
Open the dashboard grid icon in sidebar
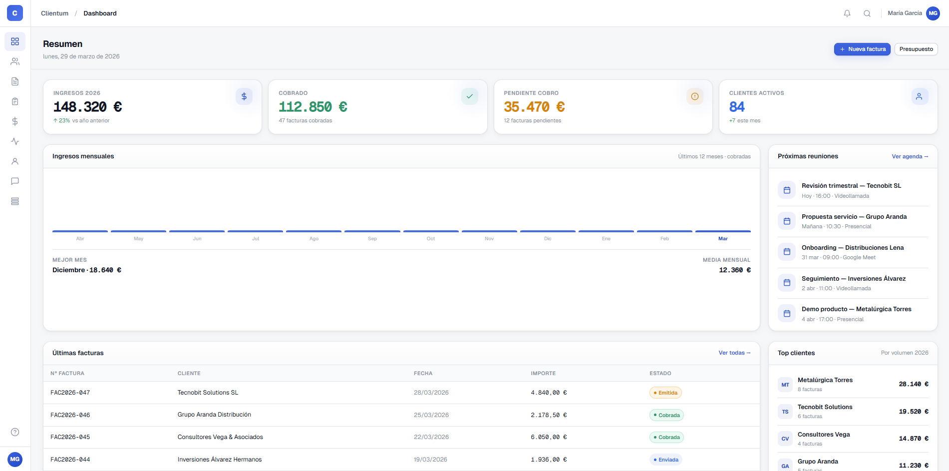(15, 41)
